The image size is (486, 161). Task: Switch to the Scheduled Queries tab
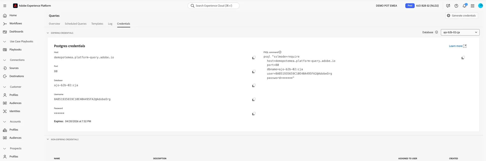click(x=76, y=24)
